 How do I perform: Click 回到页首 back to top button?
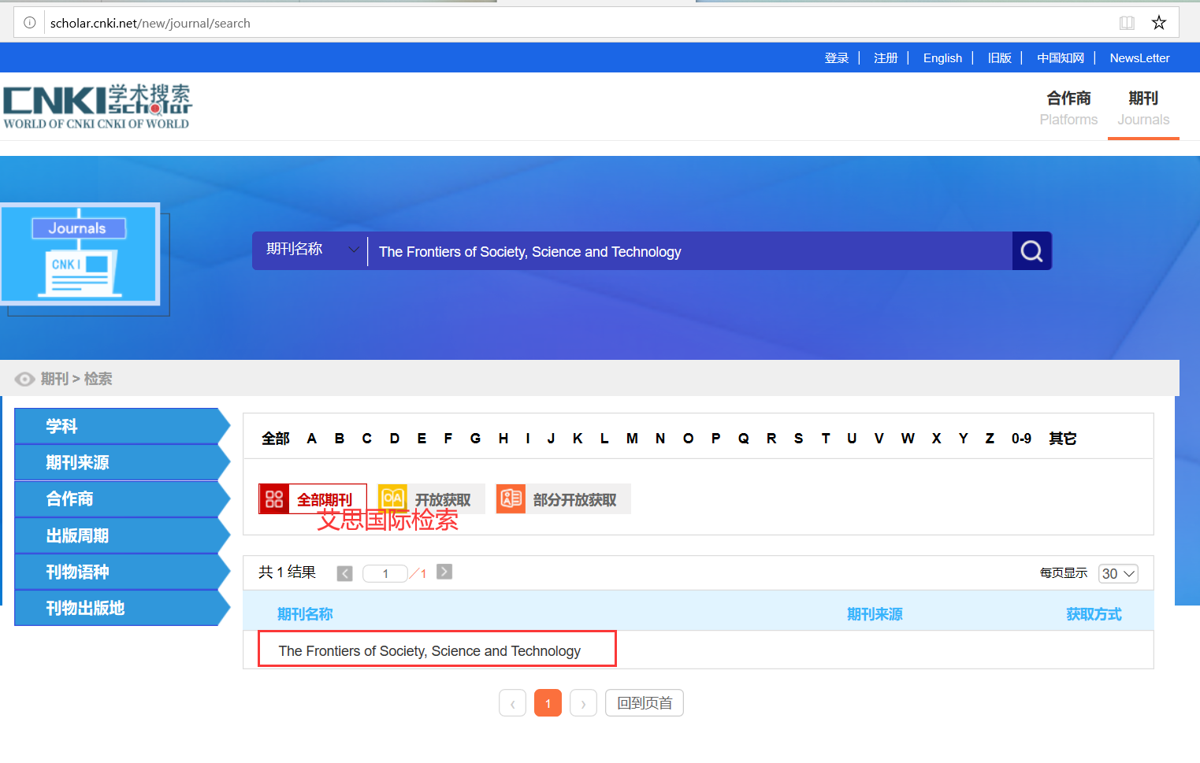[645, 703]
